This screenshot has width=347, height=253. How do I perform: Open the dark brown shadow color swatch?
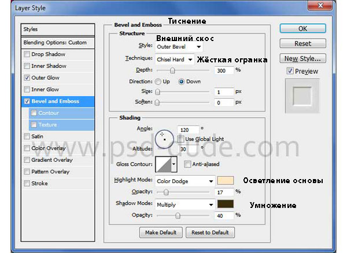(x=226, y=204)
